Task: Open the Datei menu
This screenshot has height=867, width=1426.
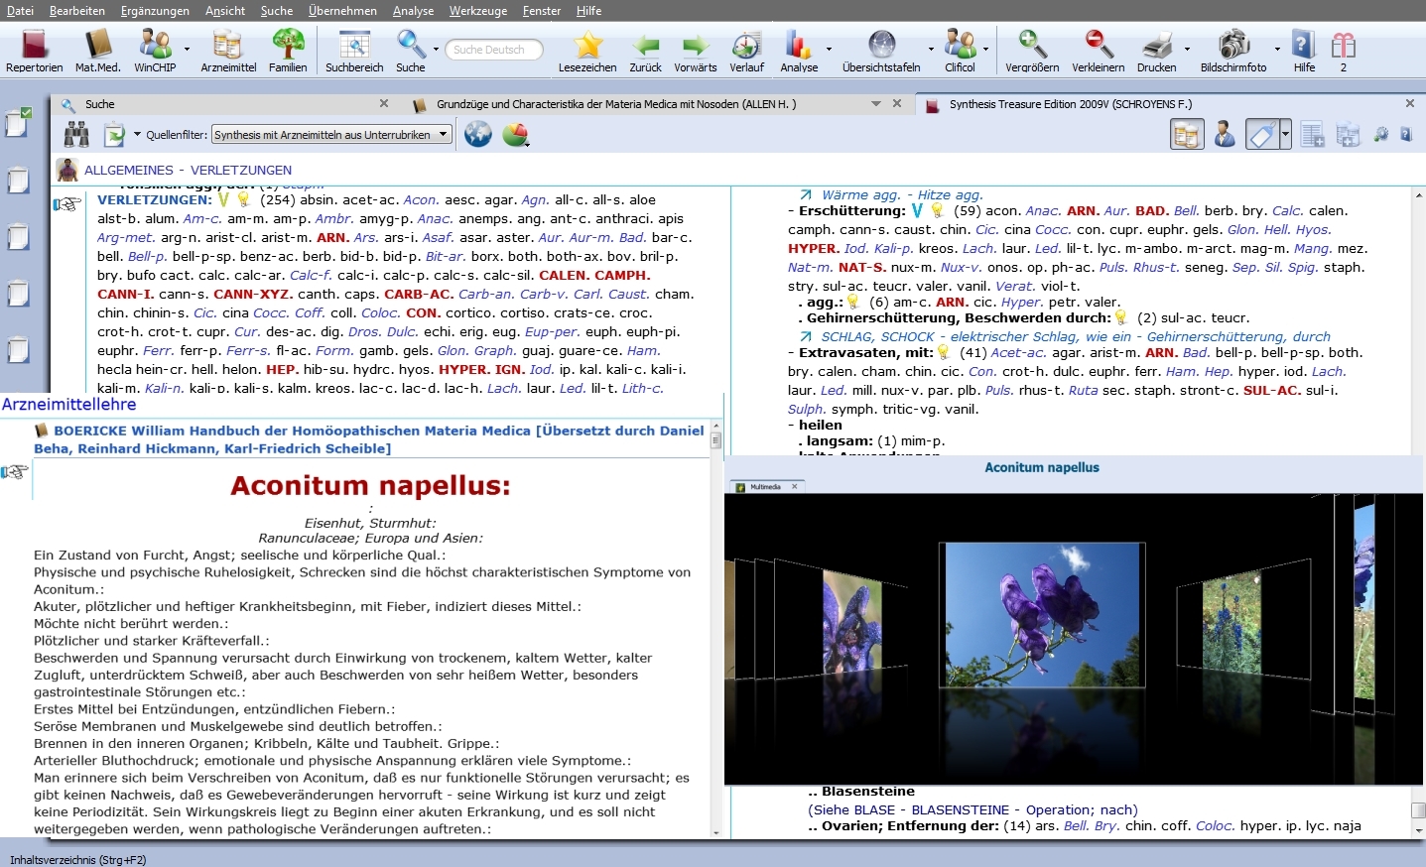Action: pos(20,11)
